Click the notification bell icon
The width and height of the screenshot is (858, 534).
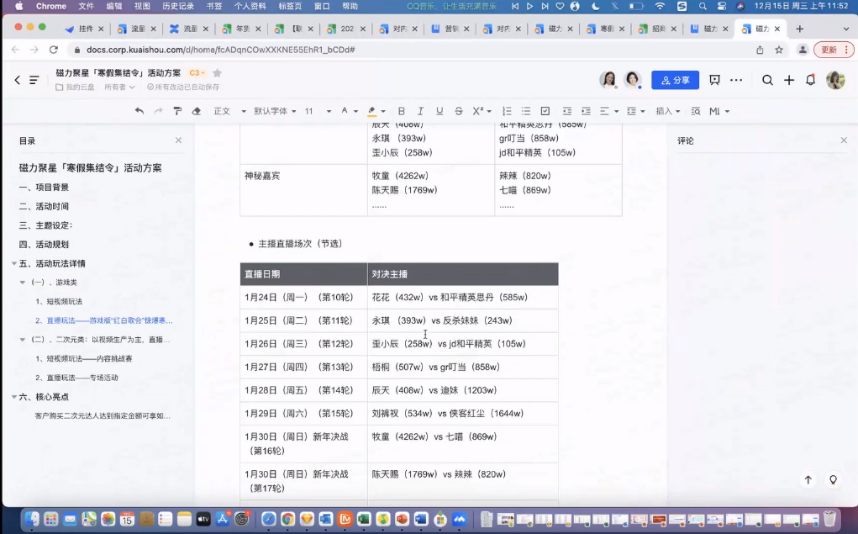pos(809,80)
